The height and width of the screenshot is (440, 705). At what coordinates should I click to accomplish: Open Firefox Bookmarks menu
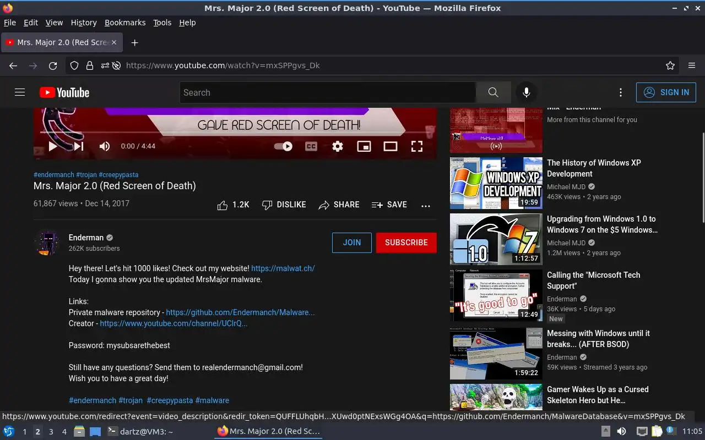[x=125, y=23]
